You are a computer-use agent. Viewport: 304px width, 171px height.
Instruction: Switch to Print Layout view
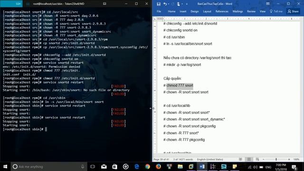tap(249, 160)
